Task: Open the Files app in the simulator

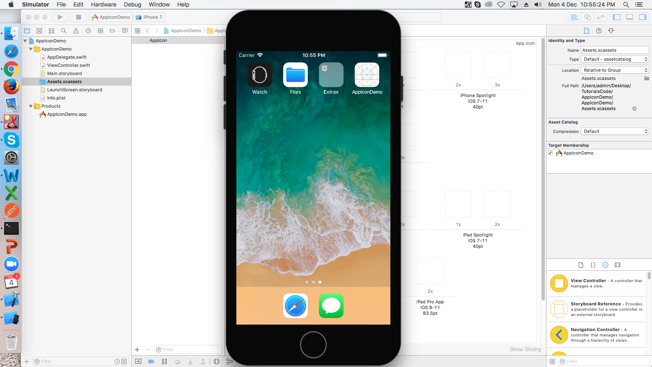Action: pos(295,75)
